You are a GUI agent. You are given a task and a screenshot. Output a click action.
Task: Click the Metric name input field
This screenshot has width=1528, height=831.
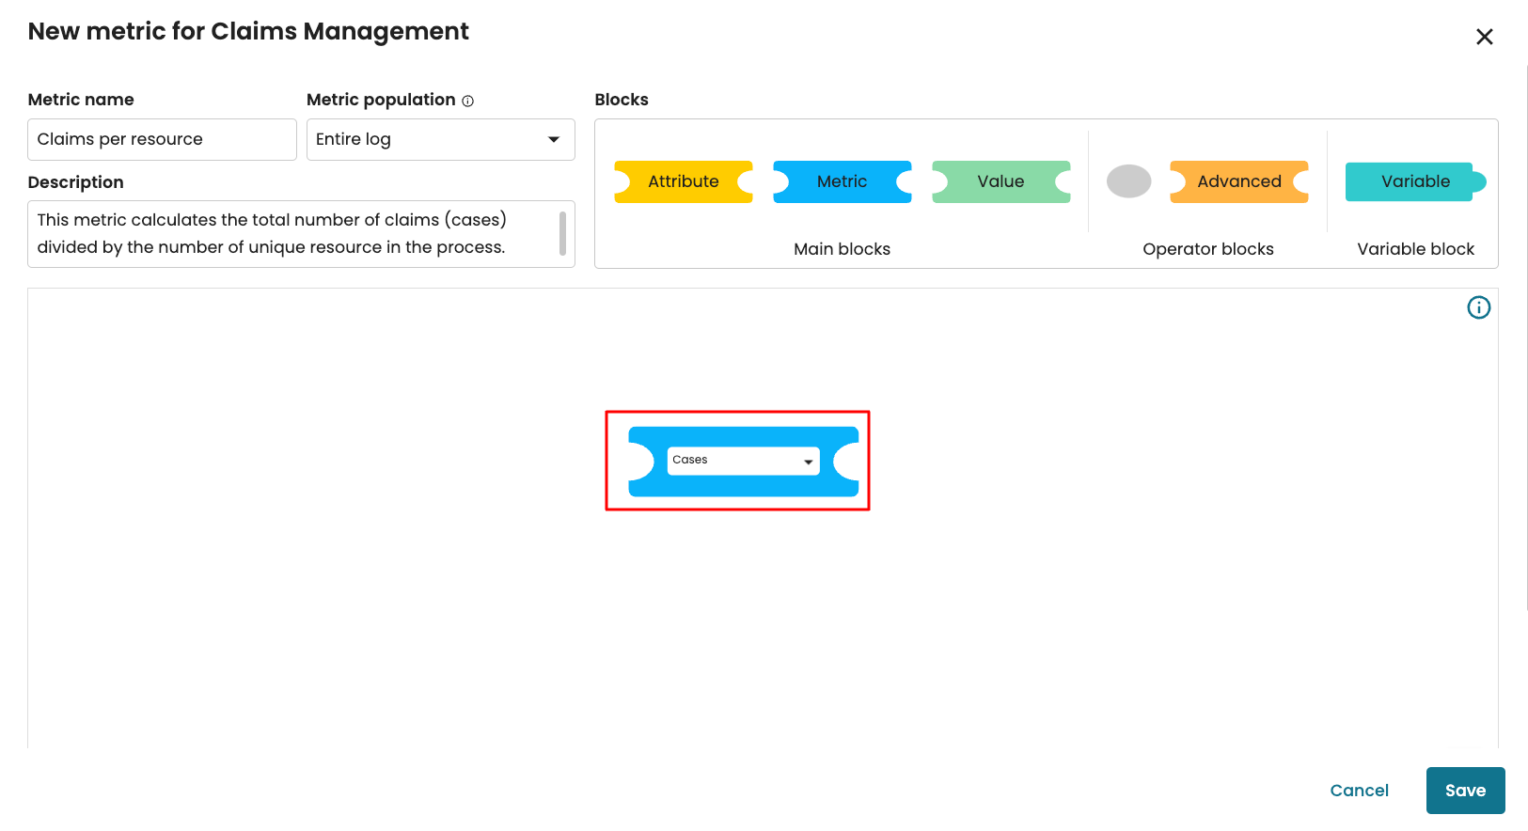point(162,139)
